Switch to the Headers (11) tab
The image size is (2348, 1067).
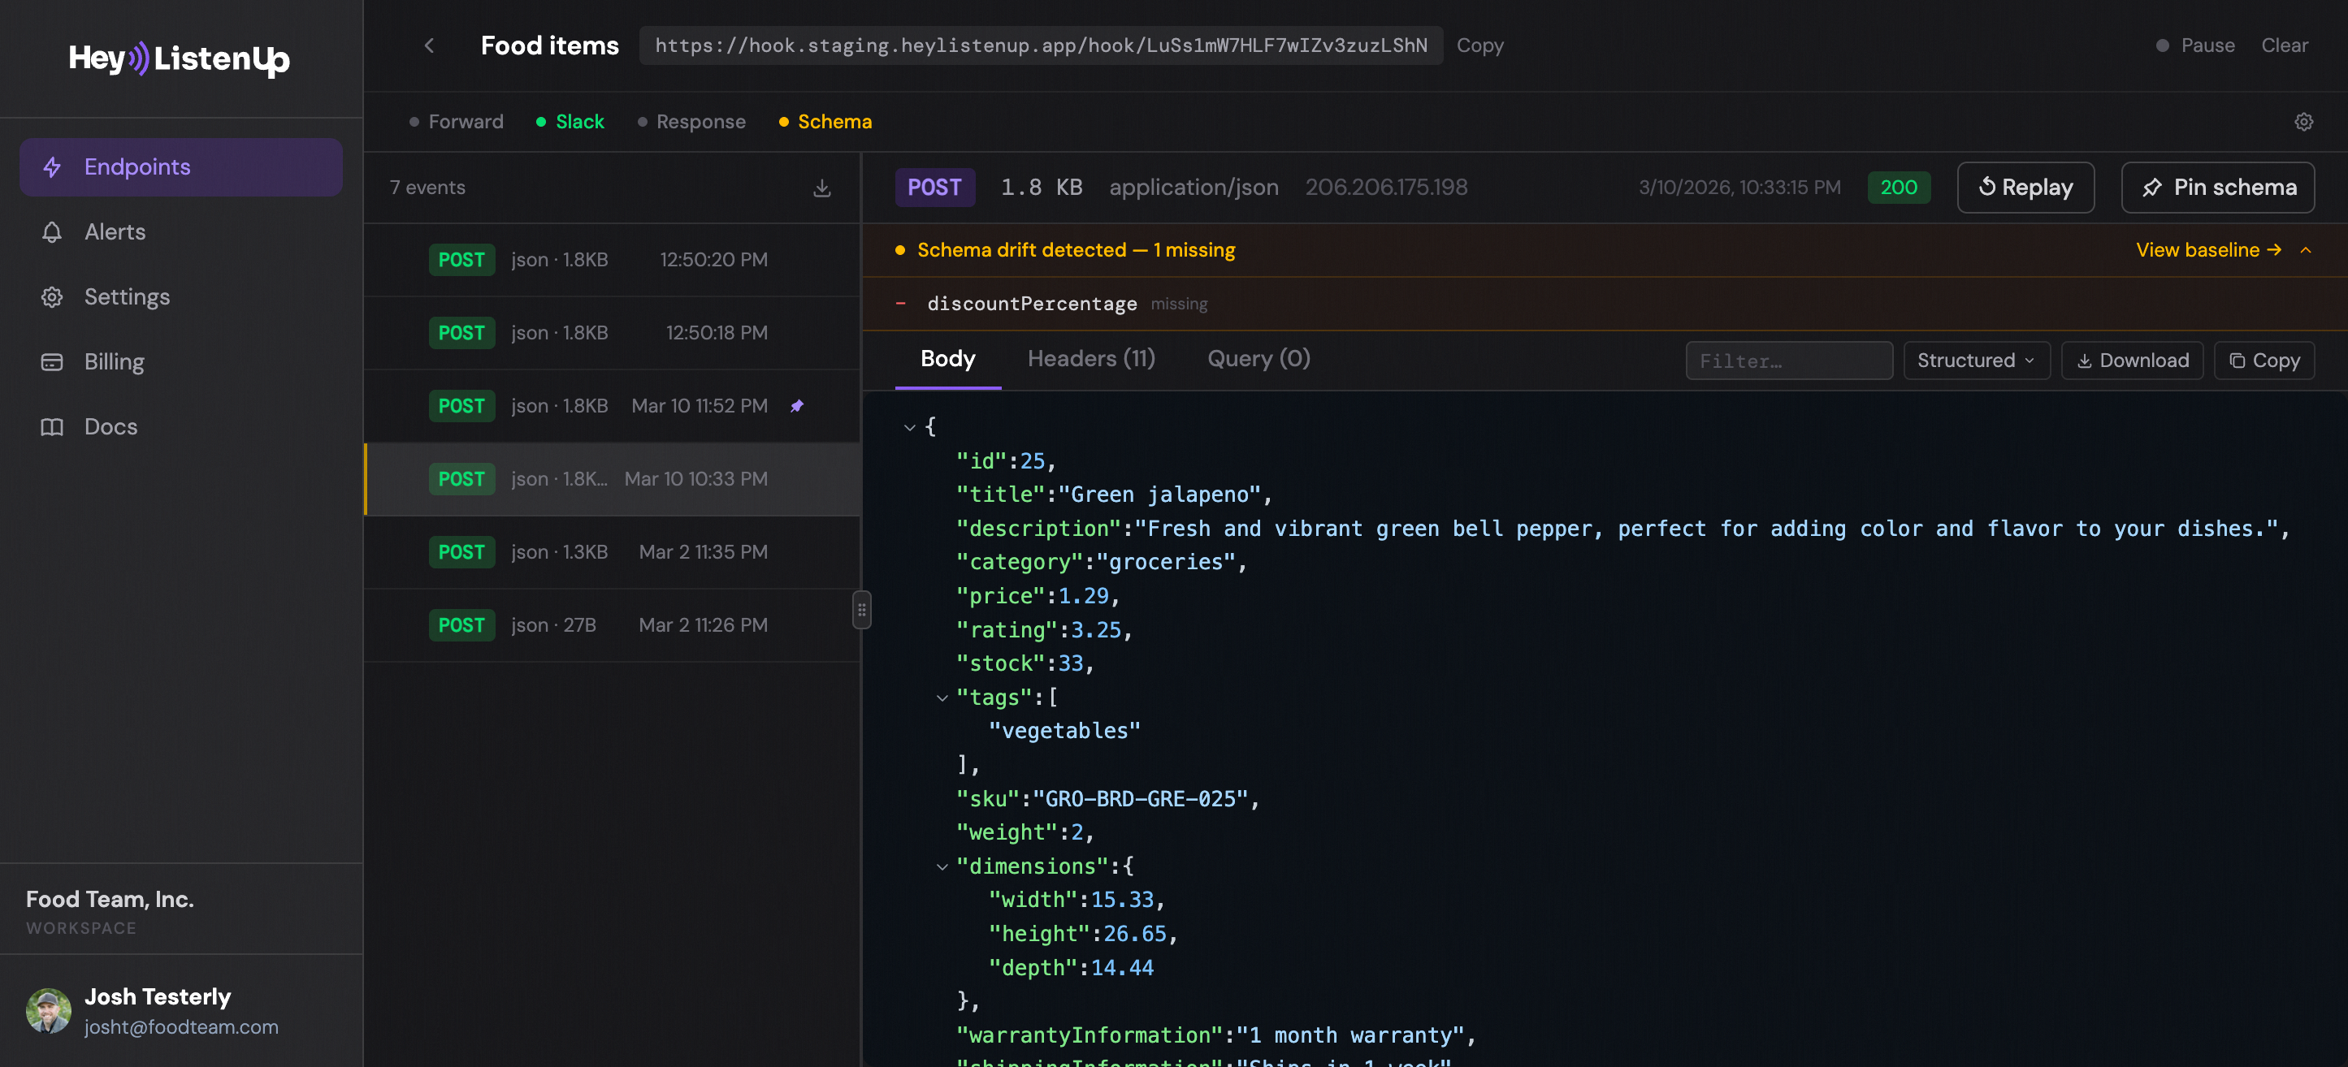(x=1091, y=358)
